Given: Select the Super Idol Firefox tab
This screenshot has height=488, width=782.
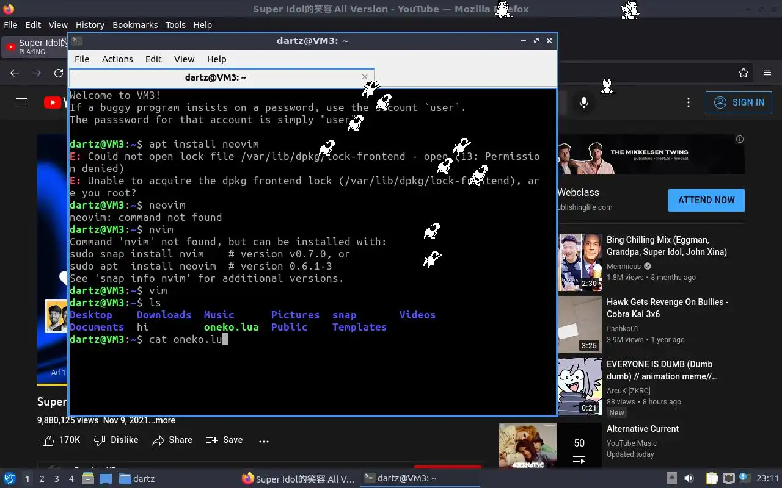Looking at the screenshot, I should point(35,47).
